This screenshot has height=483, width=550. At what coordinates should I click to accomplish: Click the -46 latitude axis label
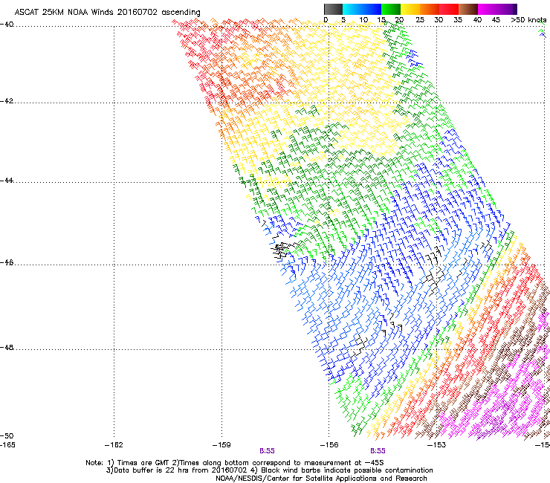click(7, 262)
